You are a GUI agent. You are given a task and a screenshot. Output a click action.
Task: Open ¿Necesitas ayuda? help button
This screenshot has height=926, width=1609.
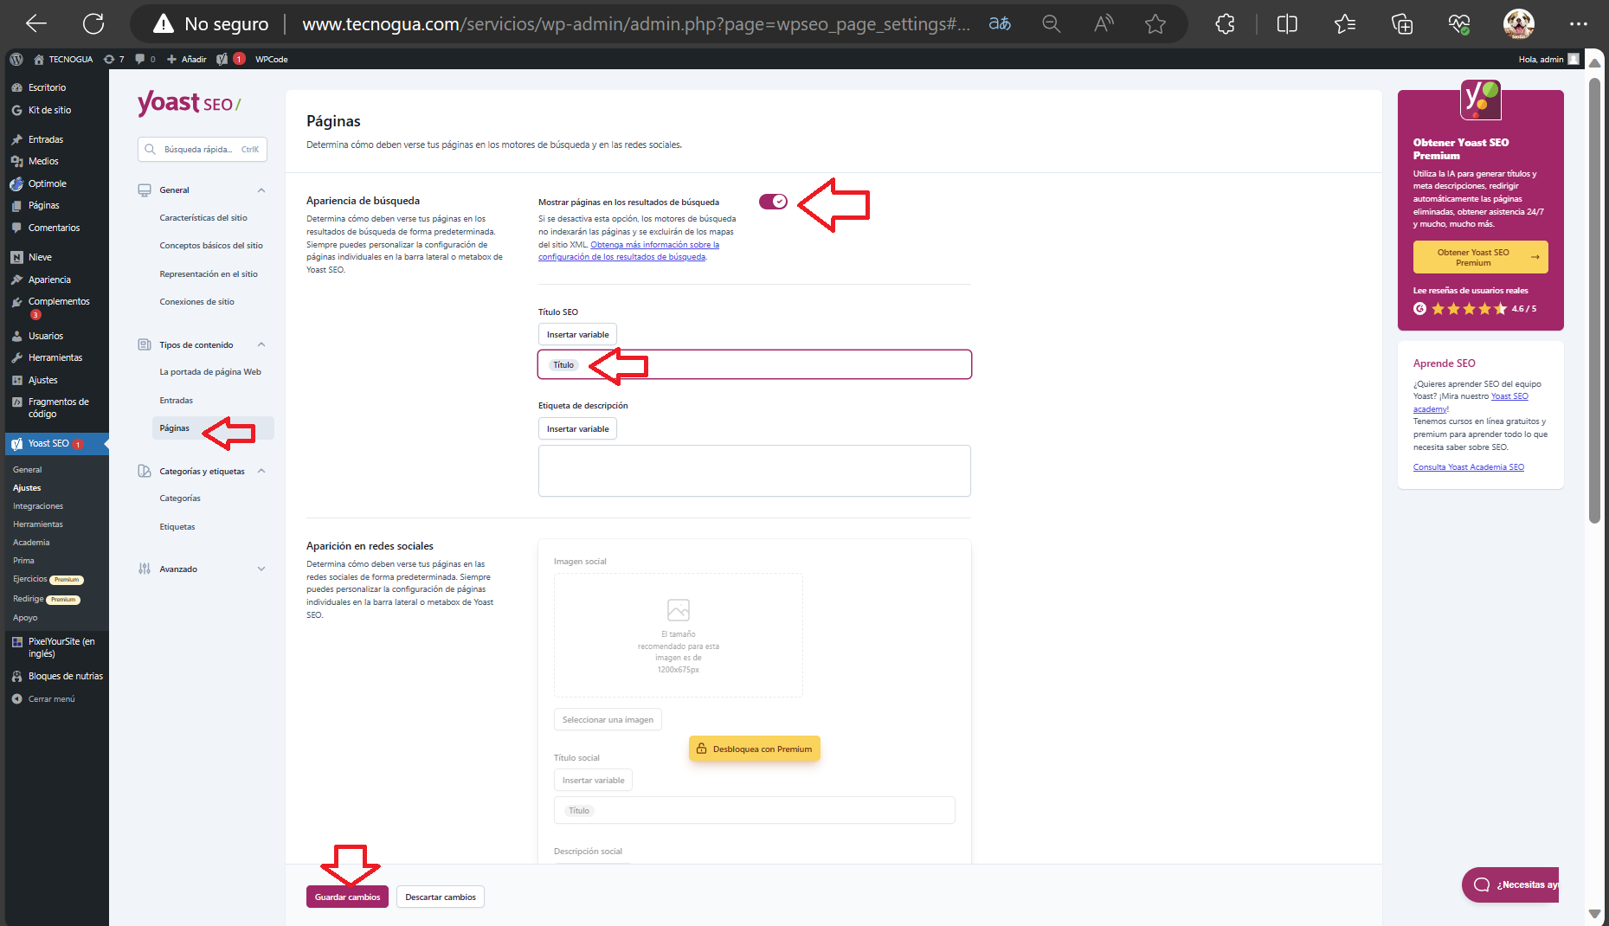[1510, 884]
